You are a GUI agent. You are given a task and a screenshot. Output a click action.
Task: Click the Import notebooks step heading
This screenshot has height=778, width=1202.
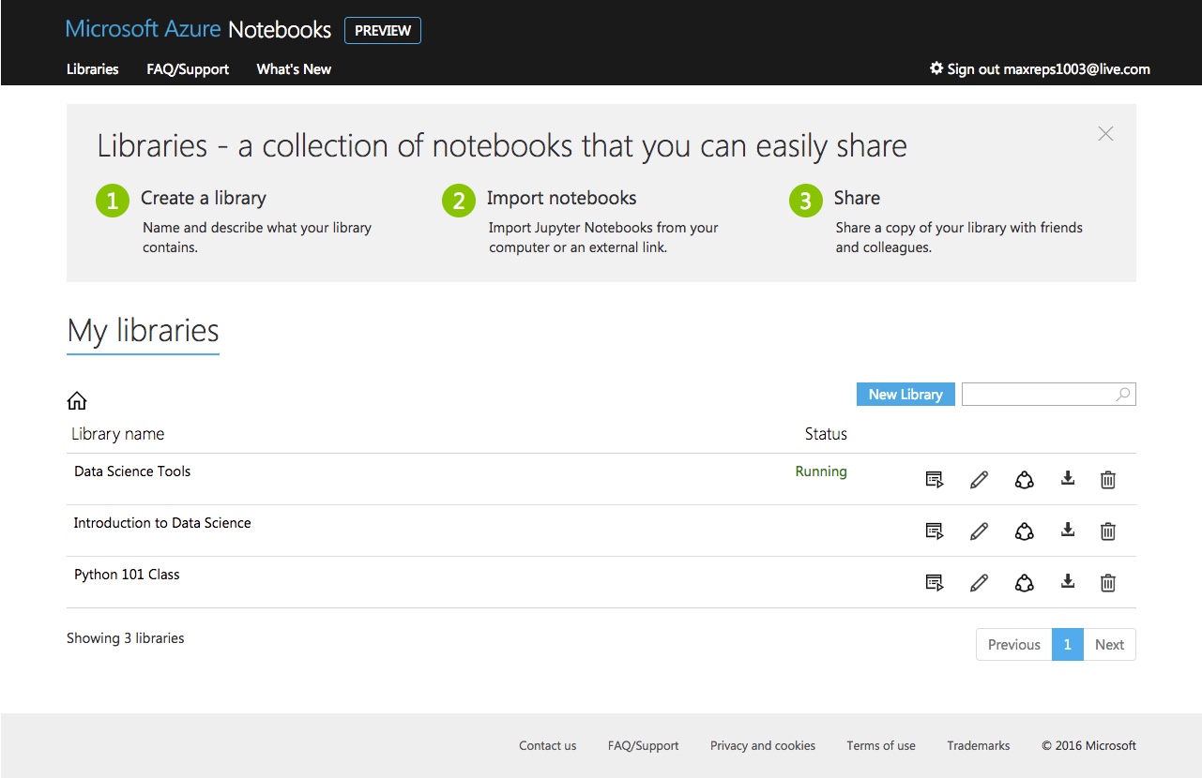click(562, 198)
